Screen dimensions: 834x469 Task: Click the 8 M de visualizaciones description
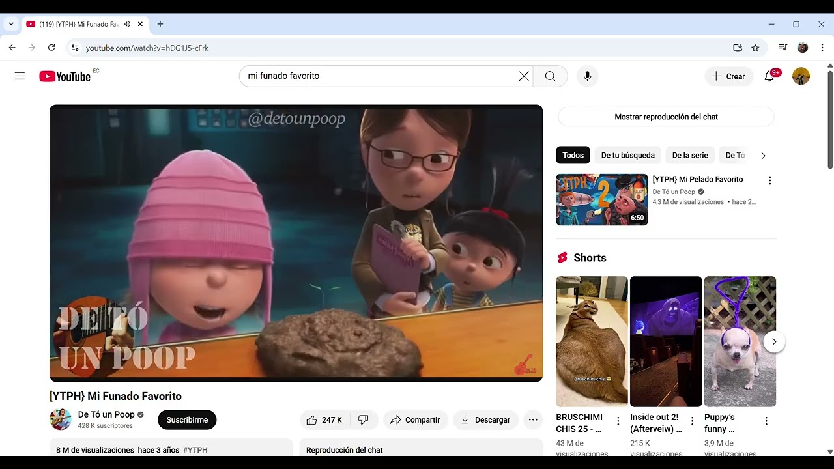[x=171, y=448]
